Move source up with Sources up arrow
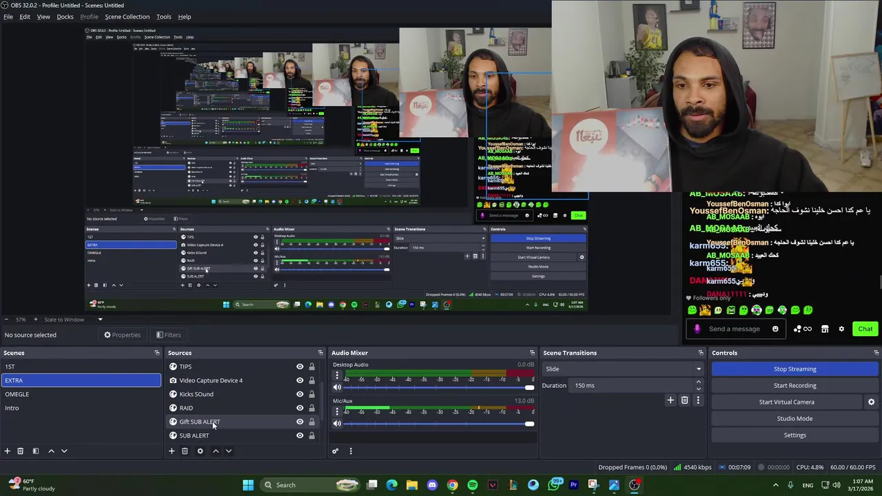Screen dimensions: 882x496 coord(216,451)
